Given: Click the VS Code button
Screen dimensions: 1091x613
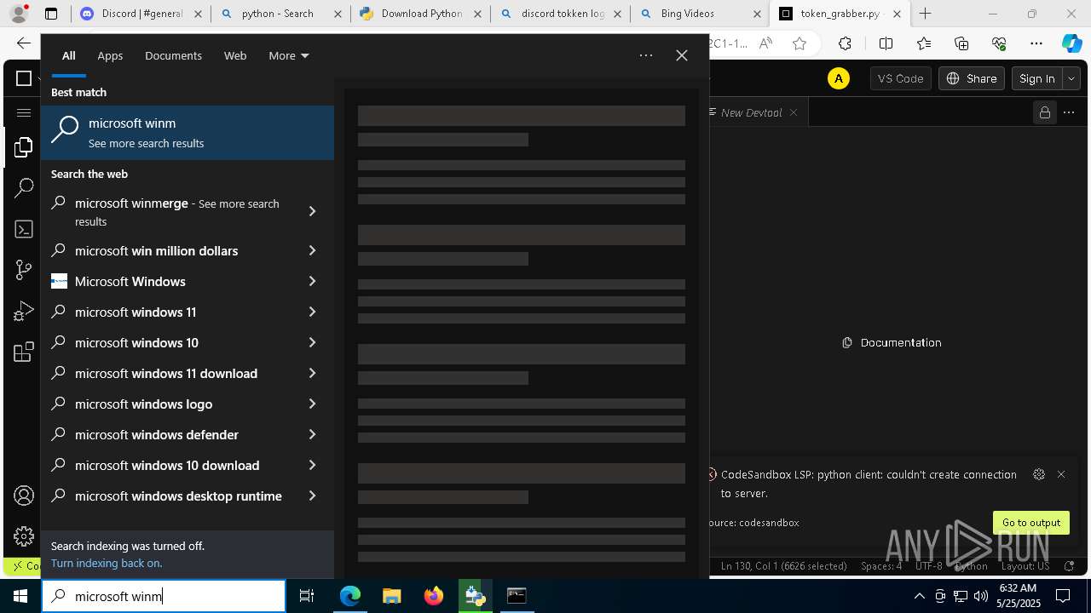Looking at the screenshot, I should (x=900, y=78).
